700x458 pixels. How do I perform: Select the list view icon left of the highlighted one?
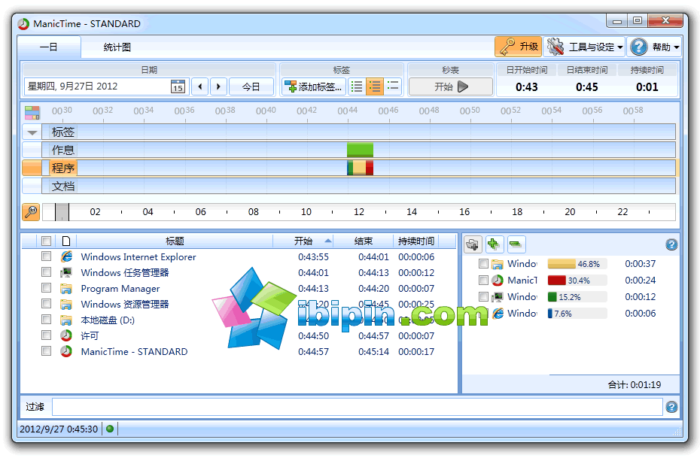pos(357,86)
